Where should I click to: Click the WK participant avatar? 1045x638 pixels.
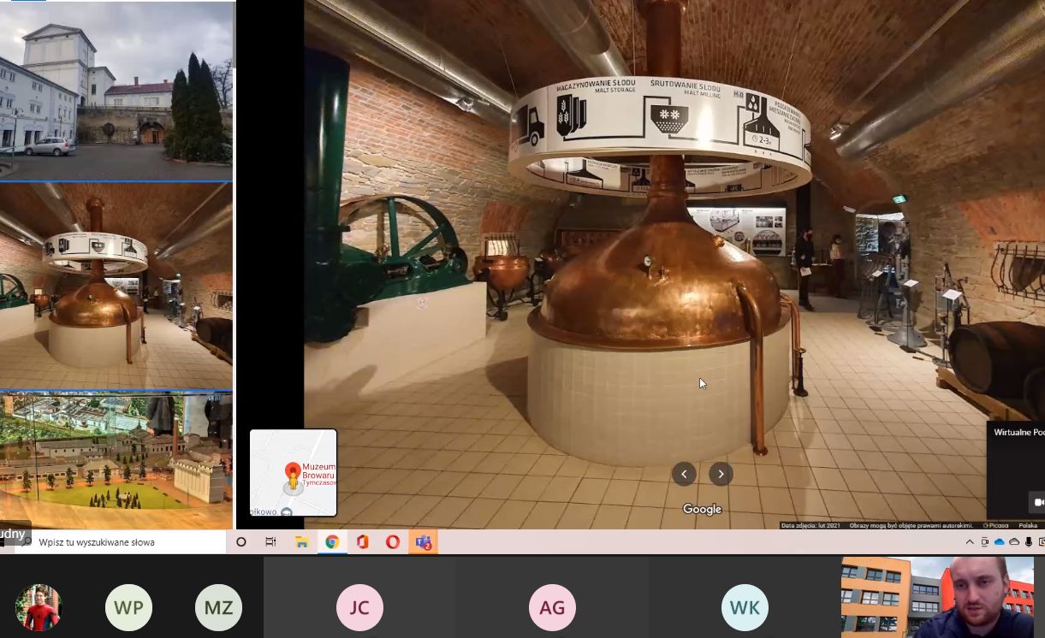745,607
